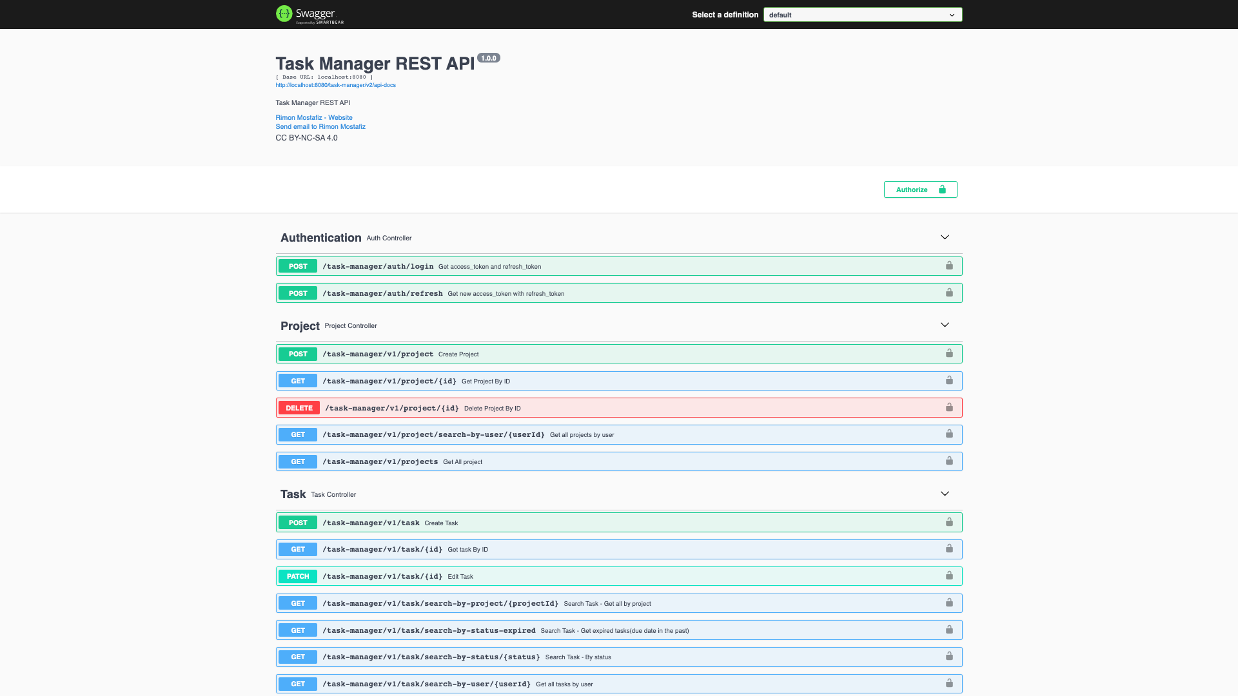The height and width of the screenshot is (696, 1238).
Task: Click the Swagger logo in header
Action: (309, 14)
